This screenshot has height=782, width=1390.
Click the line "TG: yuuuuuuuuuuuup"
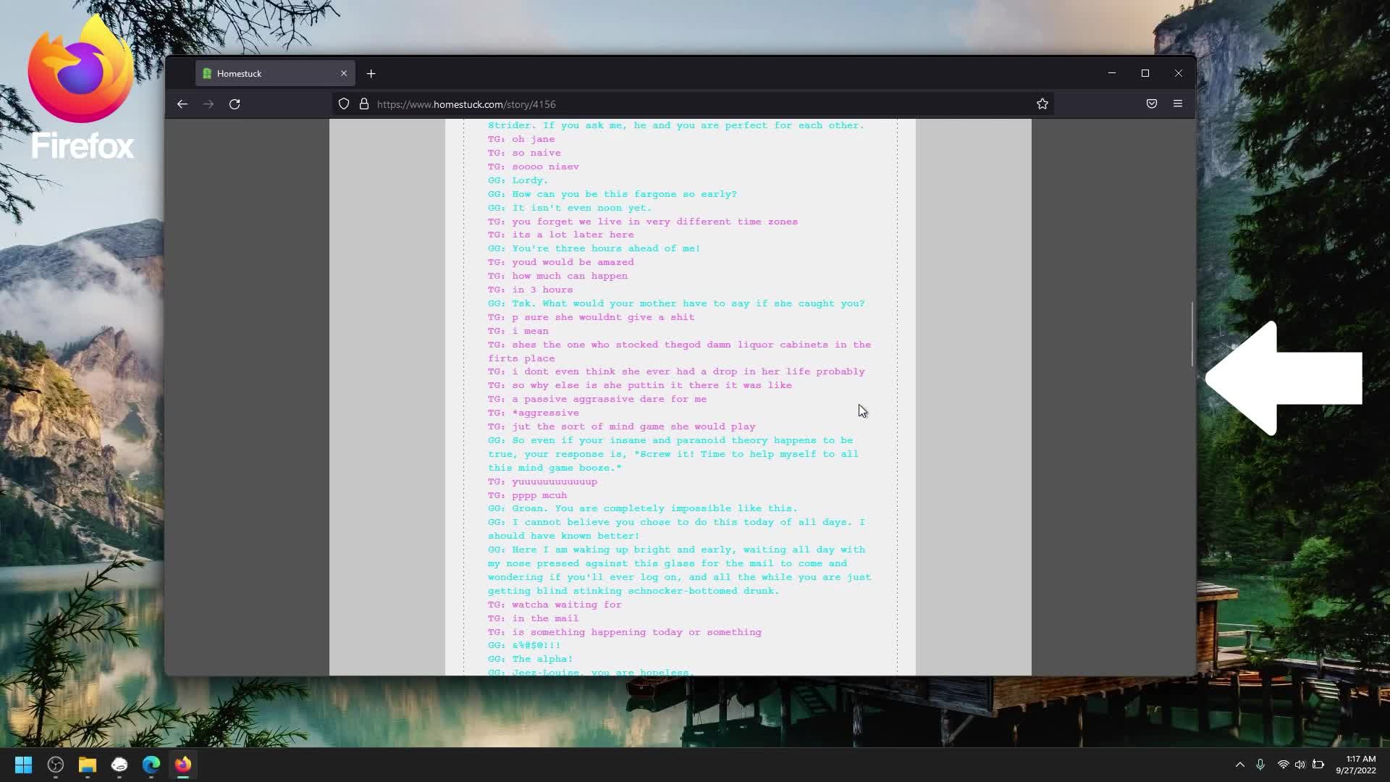(x=542, y=482)
